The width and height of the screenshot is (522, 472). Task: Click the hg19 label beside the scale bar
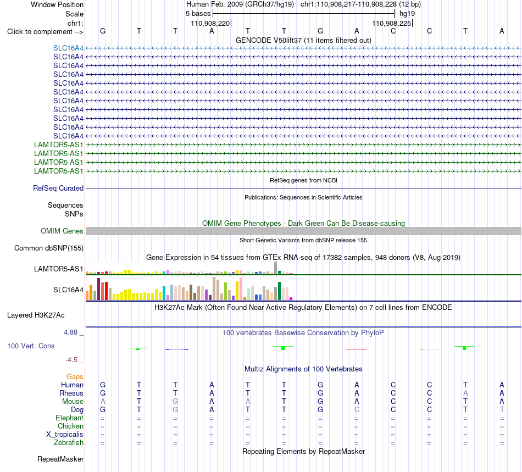407,14
